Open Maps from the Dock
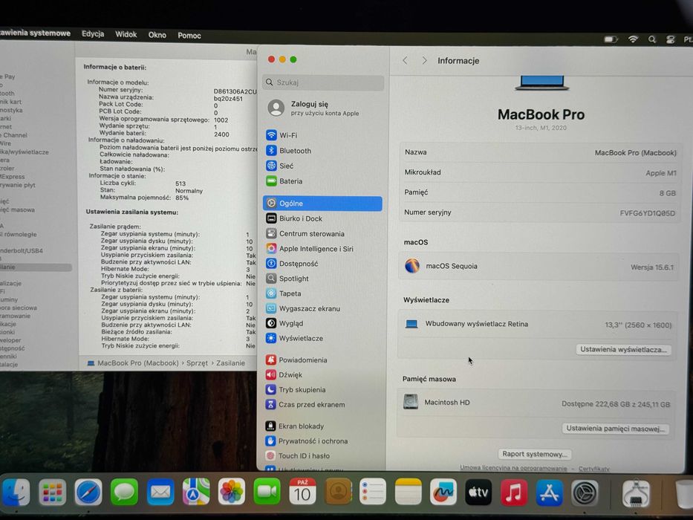The image size is (693, 520). point(196,492)
